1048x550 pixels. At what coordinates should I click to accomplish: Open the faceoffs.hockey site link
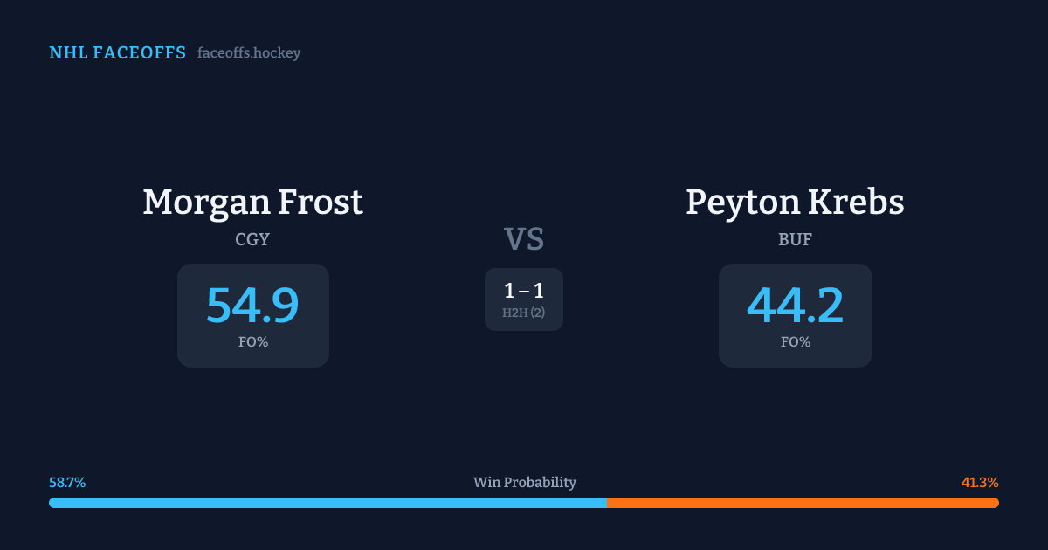click(249, 53)
